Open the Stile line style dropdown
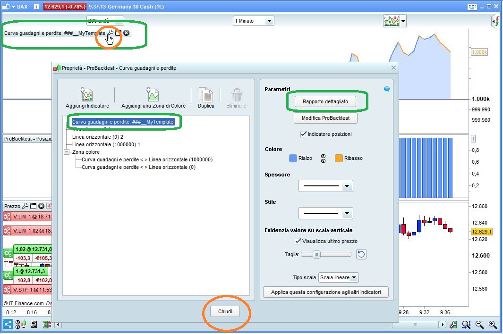 (x=325, y=213)
